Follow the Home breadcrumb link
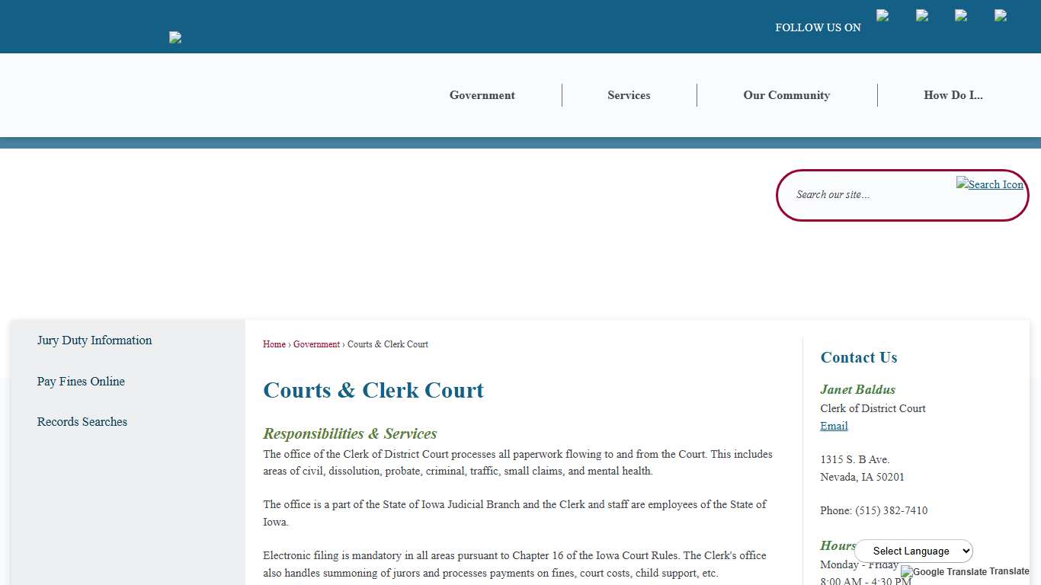The image size is (1041, 585). click(x=274, y=344)
